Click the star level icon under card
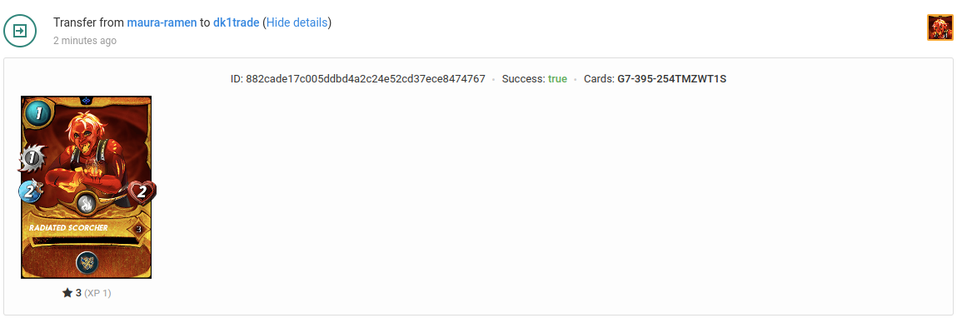The height and width of the screenshot is (318, 957). [x=67, y=293]
